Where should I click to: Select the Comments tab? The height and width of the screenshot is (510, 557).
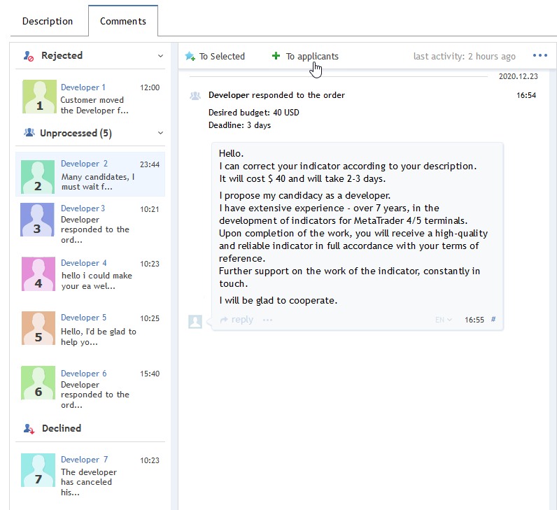[x=123, y=21]
